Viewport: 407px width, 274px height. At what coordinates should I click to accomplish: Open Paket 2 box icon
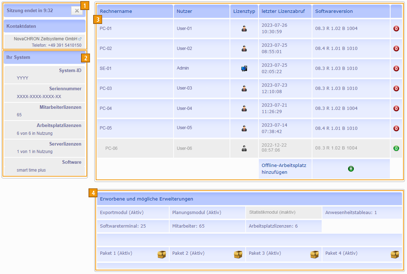coord(238,254)
